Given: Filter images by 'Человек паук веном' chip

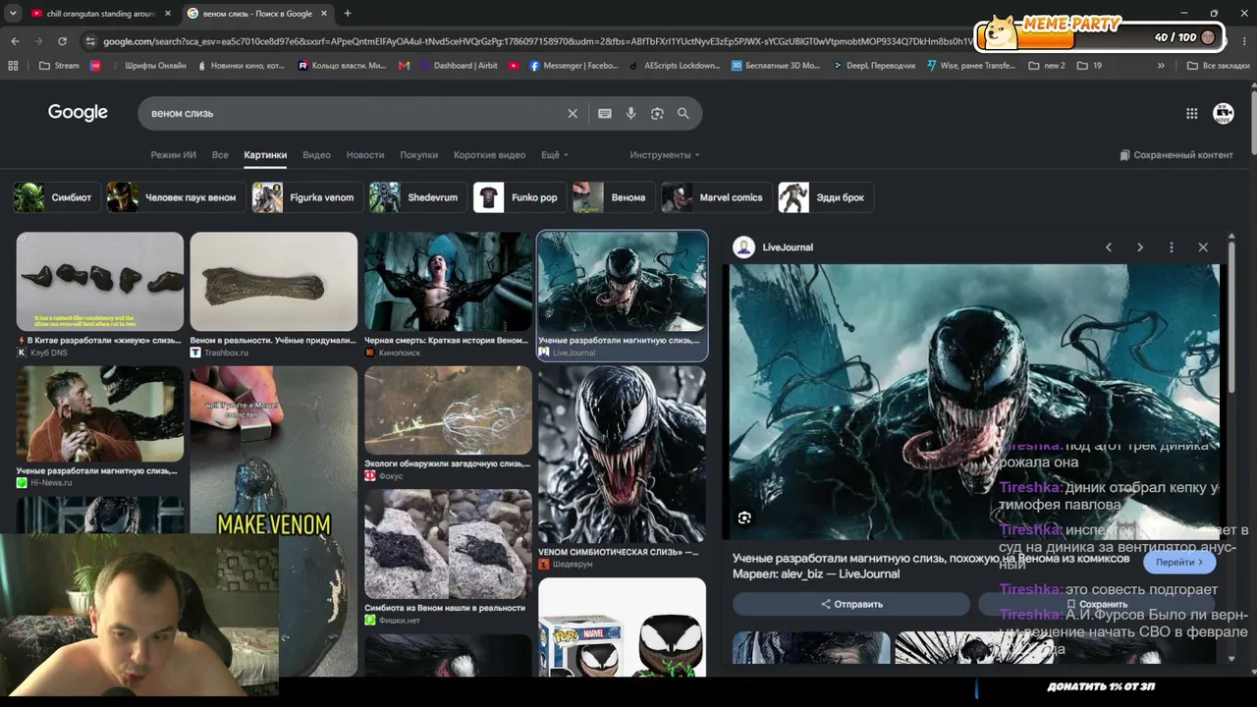Looking at the screenshot, I should coord(175,197).
